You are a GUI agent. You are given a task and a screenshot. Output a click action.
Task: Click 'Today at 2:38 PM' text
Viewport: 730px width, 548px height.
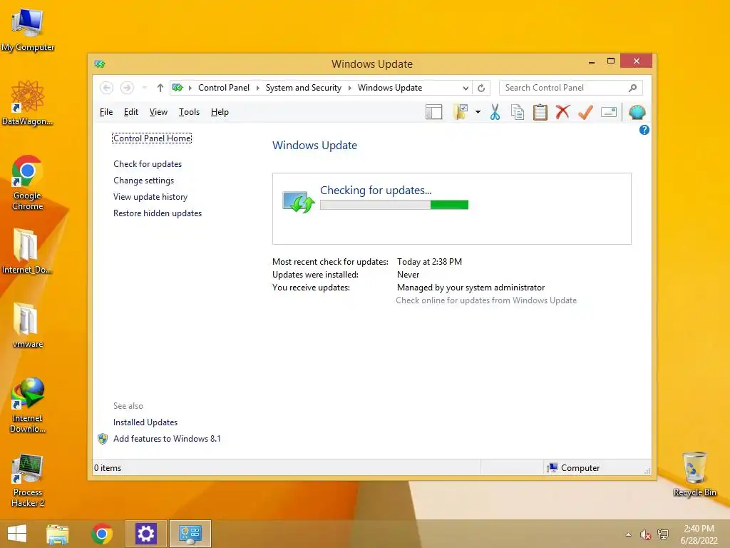pos(429,262)
